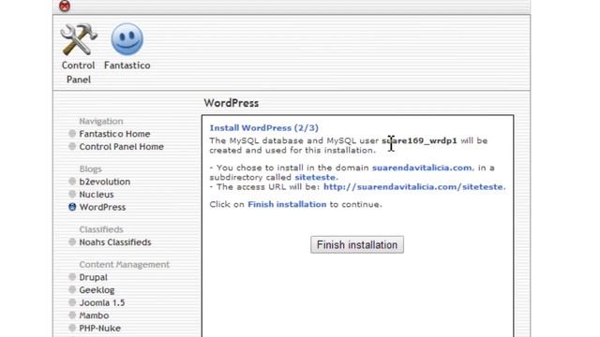Click the bullet next to b2evolution

click(x=72, y=181)
